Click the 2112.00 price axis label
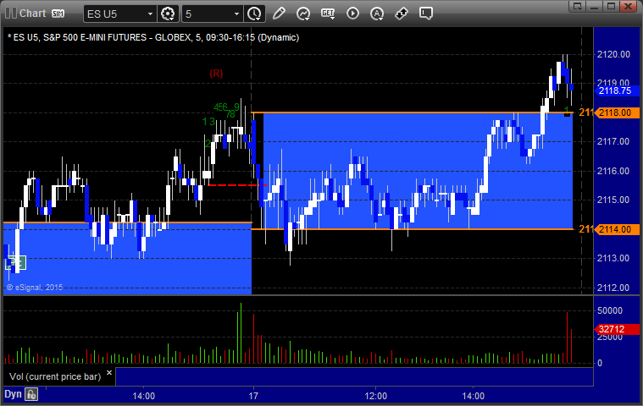This screenshot has width=643, height=406. point(613,288)
